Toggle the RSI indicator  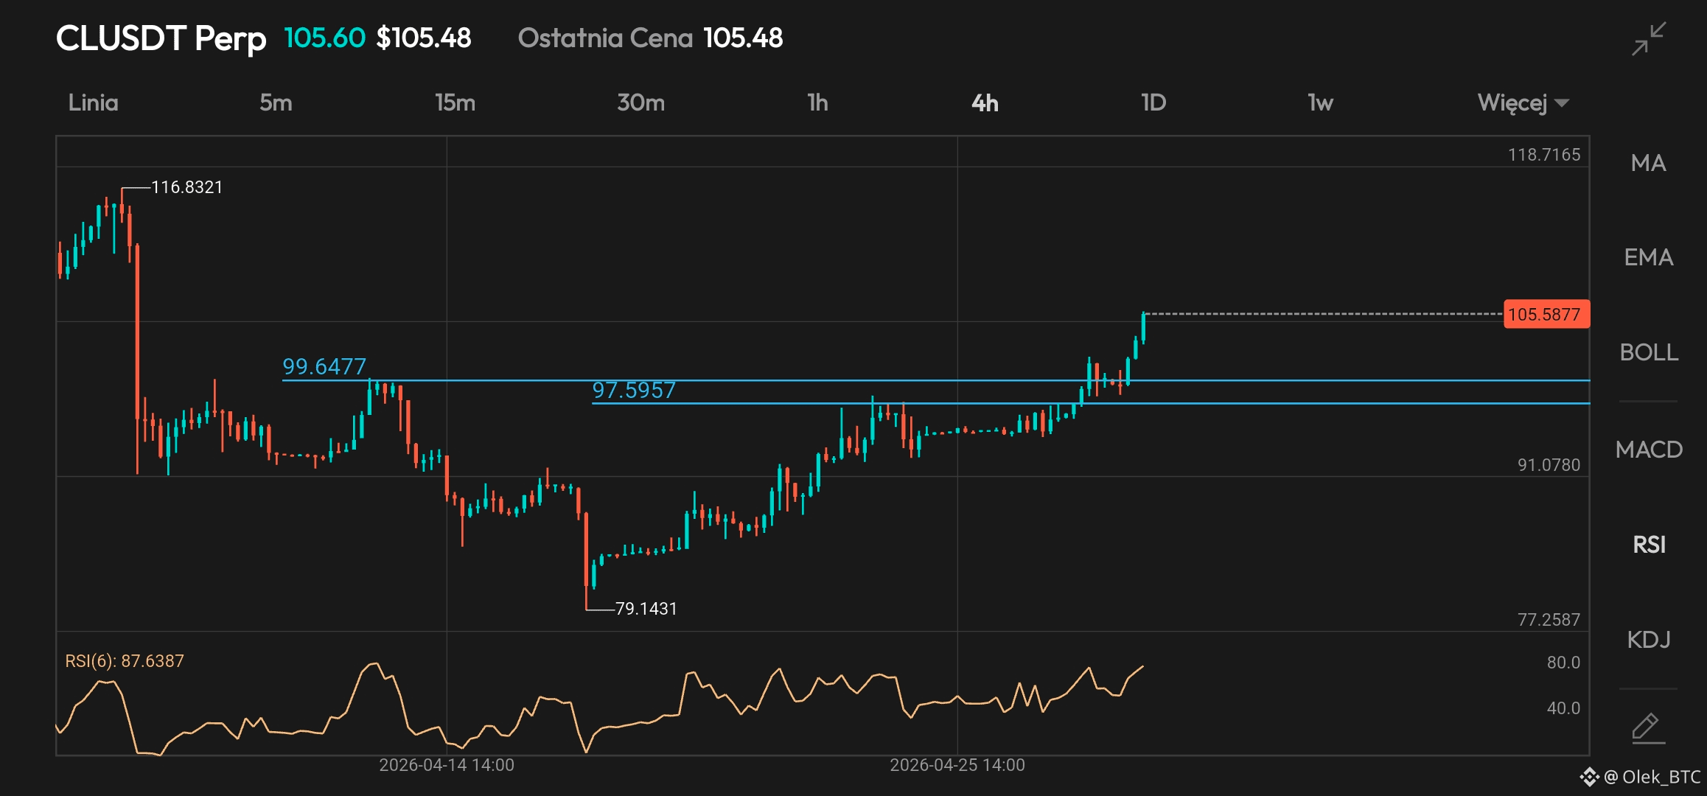pyautogui.click(x=1648, y=545)
